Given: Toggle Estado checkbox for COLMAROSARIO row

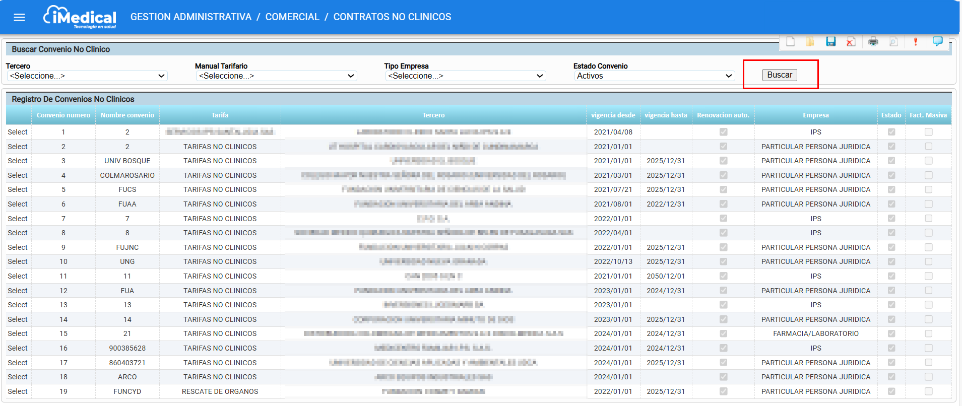Looking at the screenshot, I should (x=891, y=175).
